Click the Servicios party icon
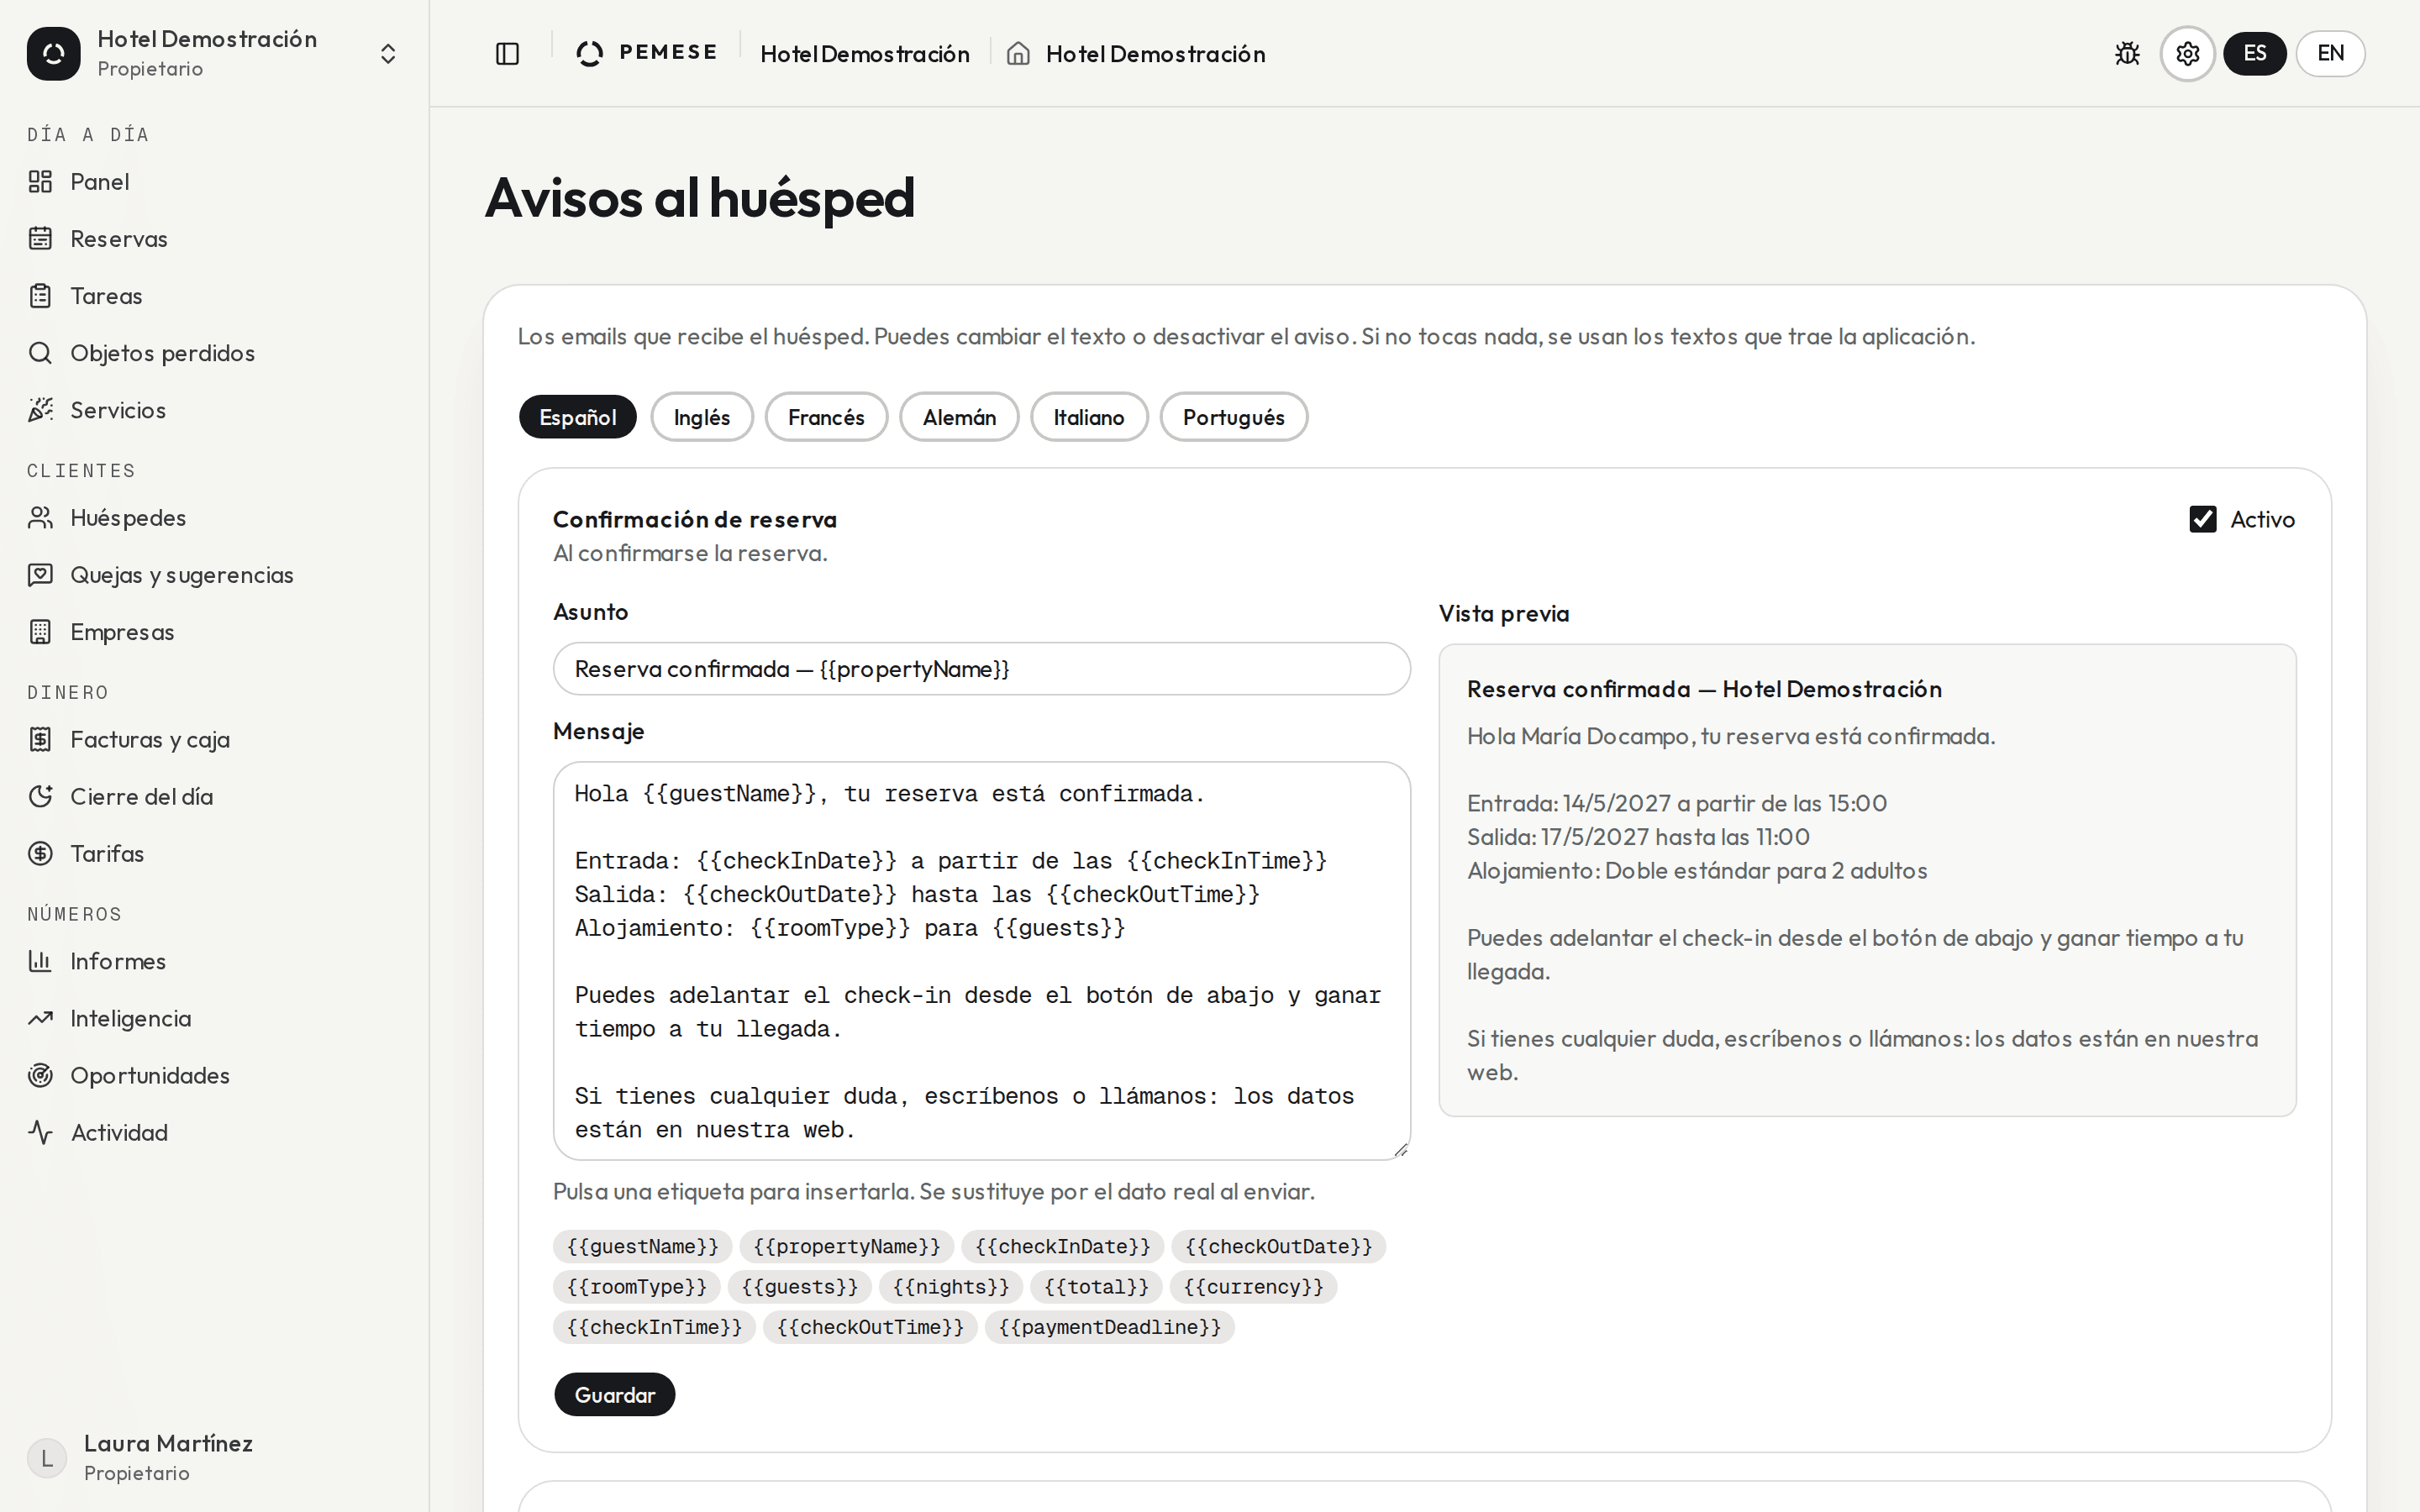Image resolution: width=2420 pixels, height=1512 pixels. point(40,409)
